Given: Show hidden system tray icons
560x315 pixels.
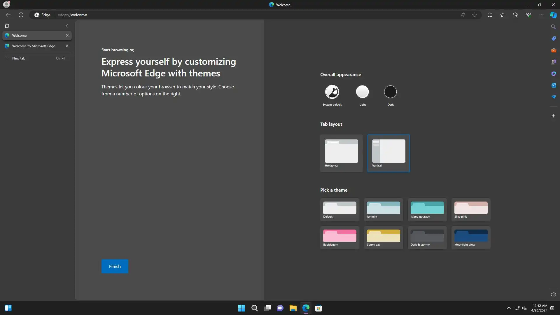Looking at the screenshot, I should pyautogui.click(x=509, y=308).
